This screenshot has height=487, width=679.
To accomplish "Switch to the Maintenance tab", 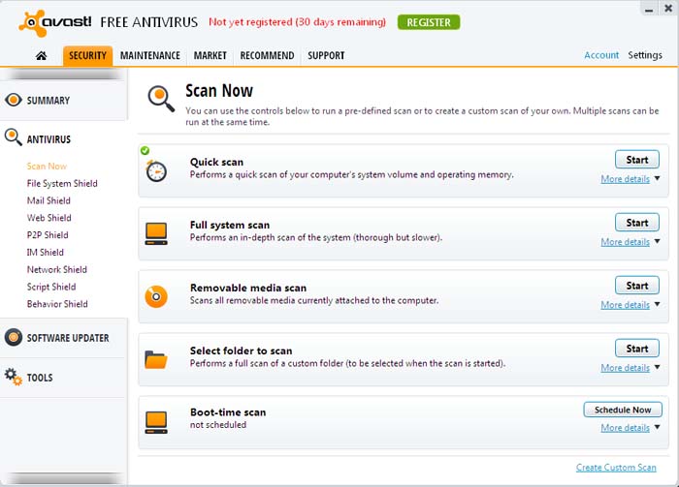I will tap(150, 56).
